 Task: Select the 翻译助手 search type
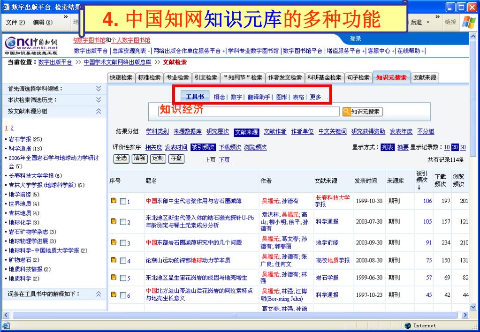pos(259,97)
